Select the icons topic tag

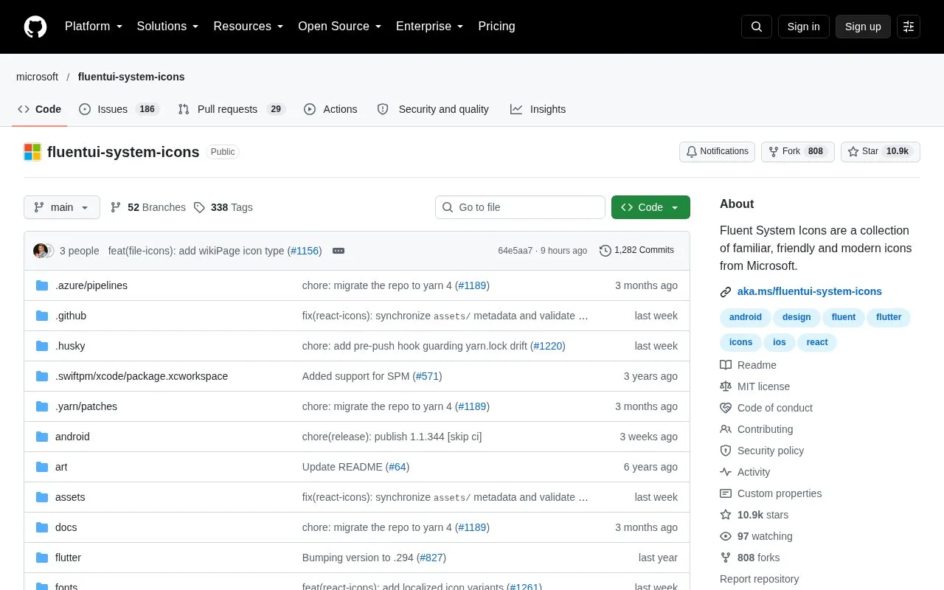(741, 342)
